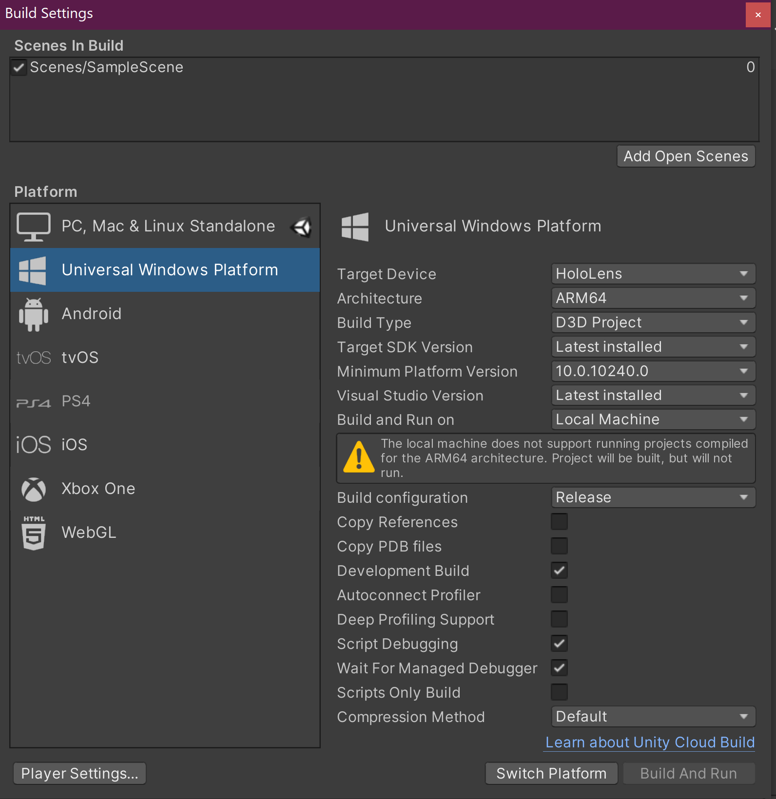The image size is (776, 799).
Task: Select the iOS platform
Action: [165, 445]
